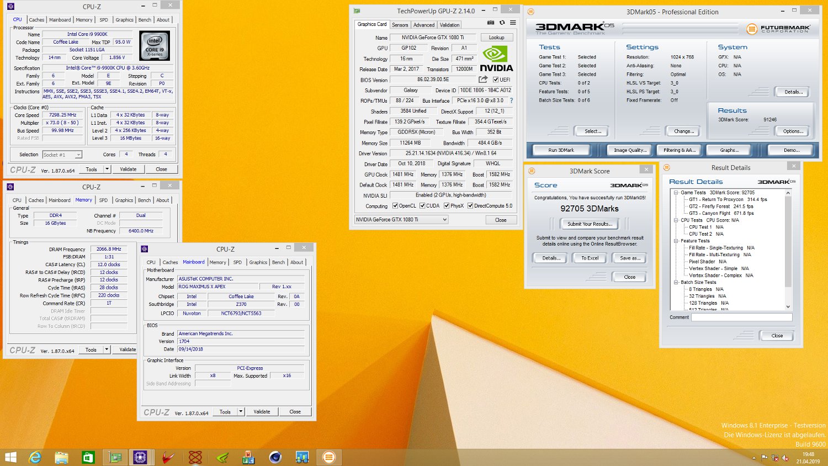Click the Cinebench sphere taskbar icon
This screenshot has height=466, width=828.
[275, 457]
